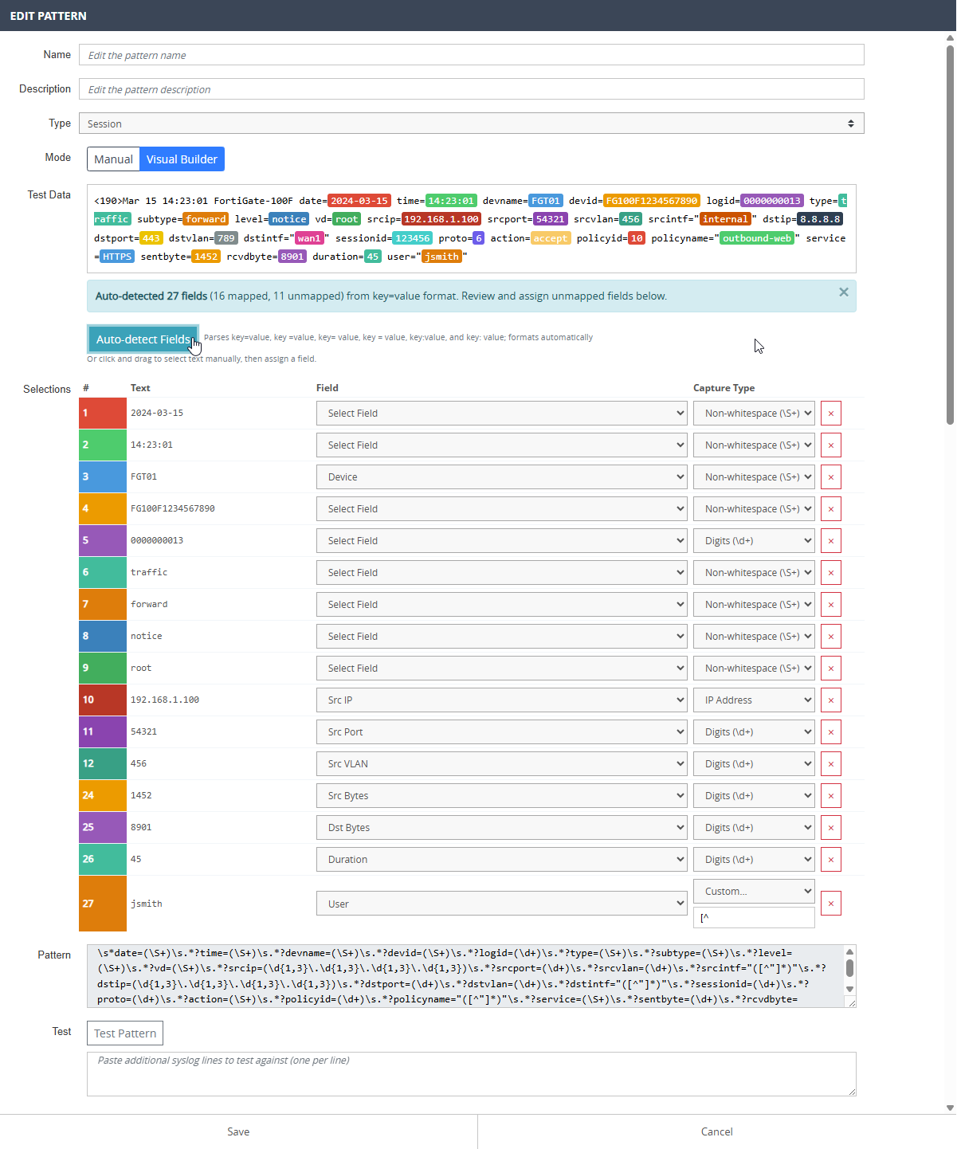
Task: Open Field dropdown showing Device
Action: click(x=502, y=477)
